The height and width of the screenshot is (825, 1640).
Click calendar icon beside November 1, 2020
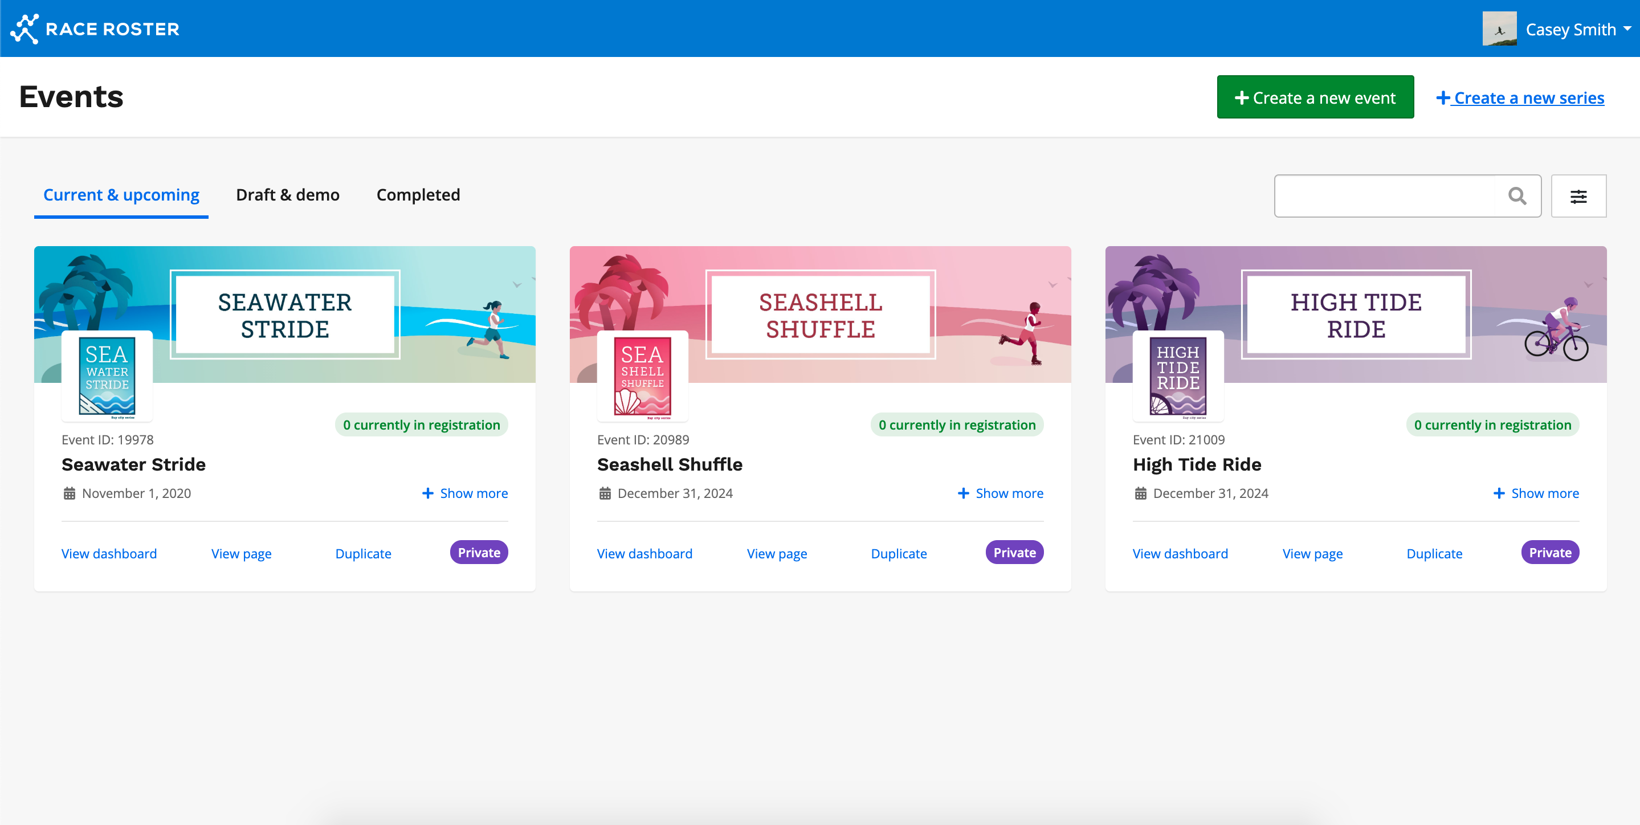(70, 493)
